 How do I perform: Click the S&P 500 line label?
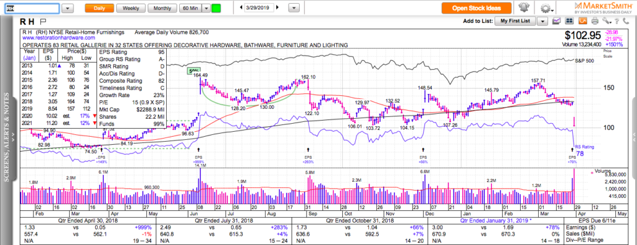[585, 60]
